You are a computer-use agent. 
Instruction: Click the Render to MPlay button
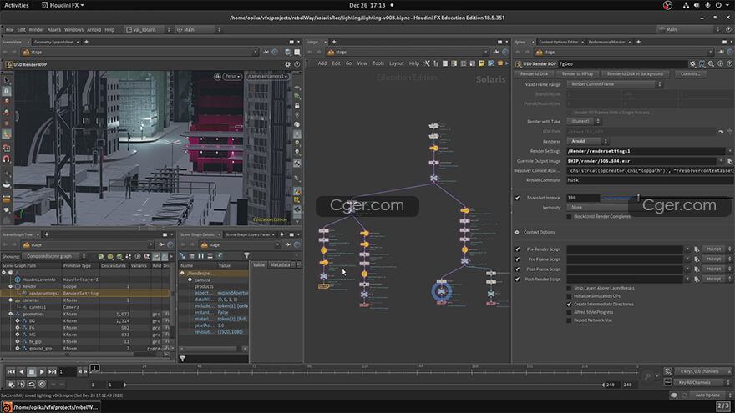click(577, 74)
